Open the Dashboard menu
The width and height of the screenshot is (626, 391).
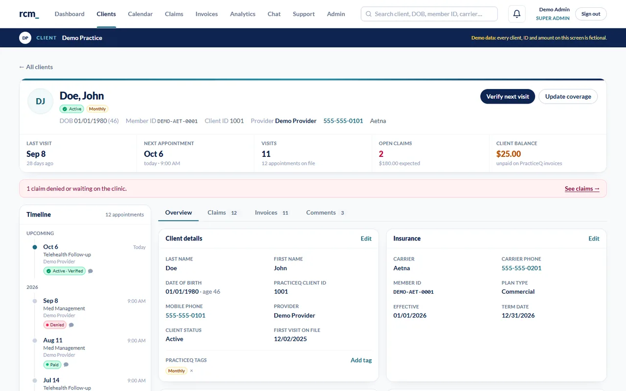click(69, 14)
